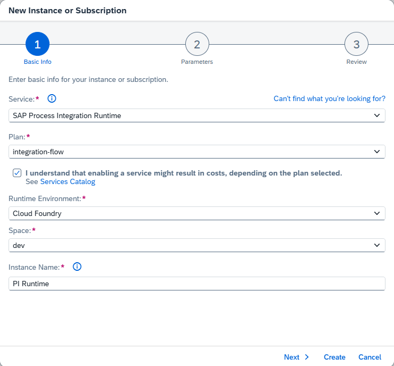
Task: Click the info icon beside Instance Name
Action: (x=77, y=267)
